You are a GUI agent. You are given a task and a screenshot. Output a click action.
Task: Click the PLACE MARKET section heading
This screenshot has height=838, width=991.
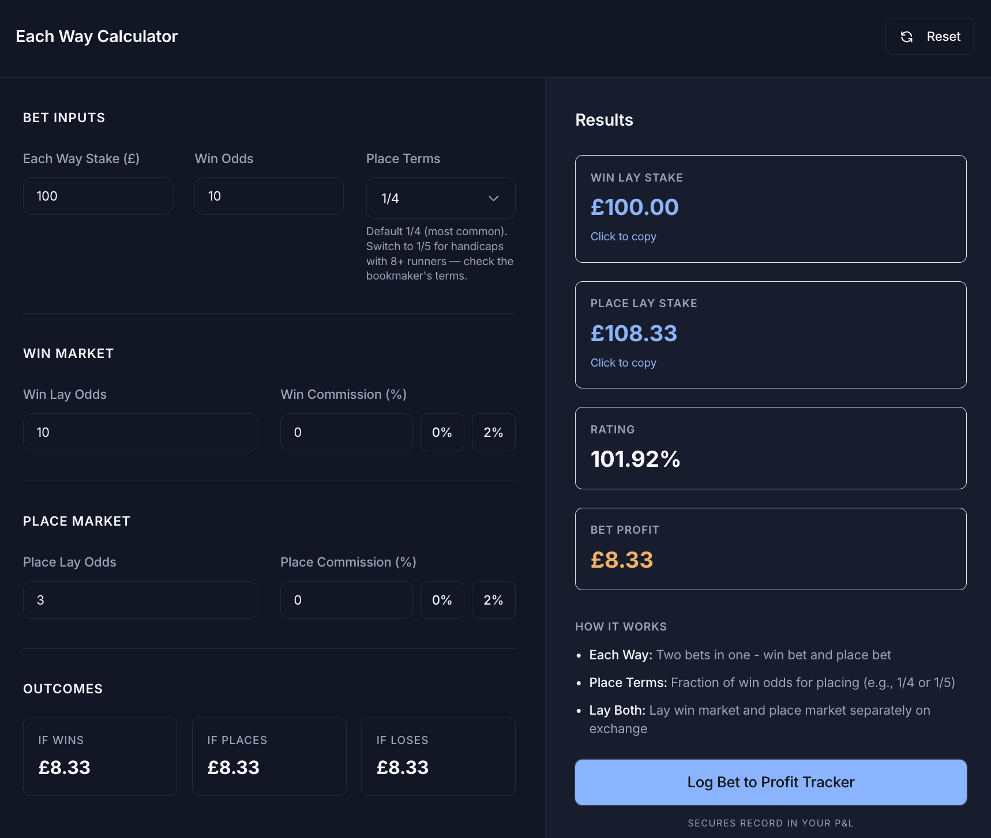click(x=77, y=521)
